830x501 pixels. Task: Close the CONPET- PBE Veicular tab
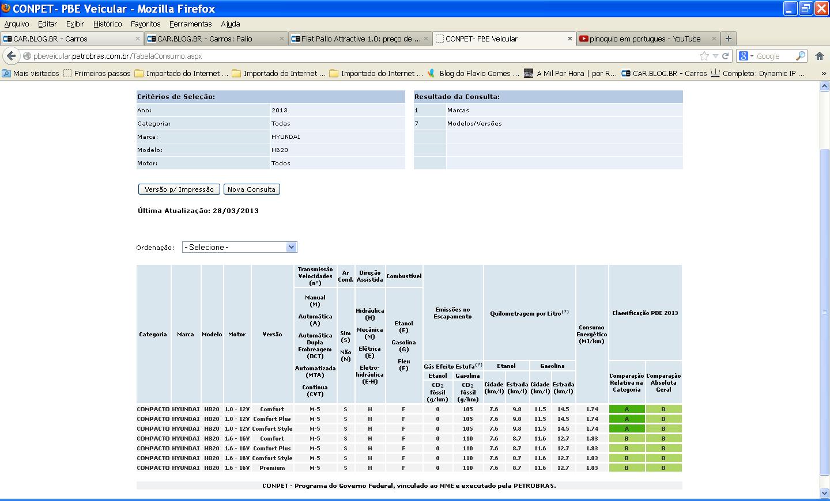pos(570,39)
